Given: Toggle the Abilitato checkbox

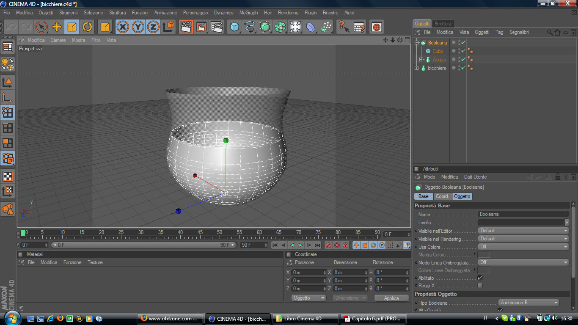Looking at the screenshot, I should click(480, 278).
